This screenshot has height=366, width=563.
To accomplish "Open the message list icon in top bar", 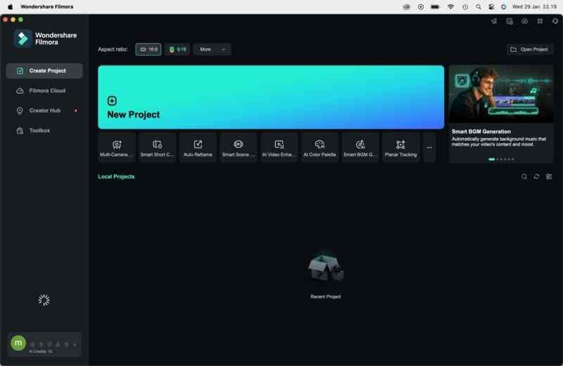I will coord(510,21).
